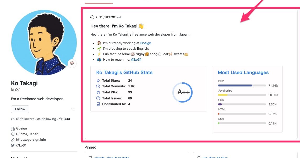Click the issue icon beside Total Issues
The image size is (300, 158).
click(98, 98)
